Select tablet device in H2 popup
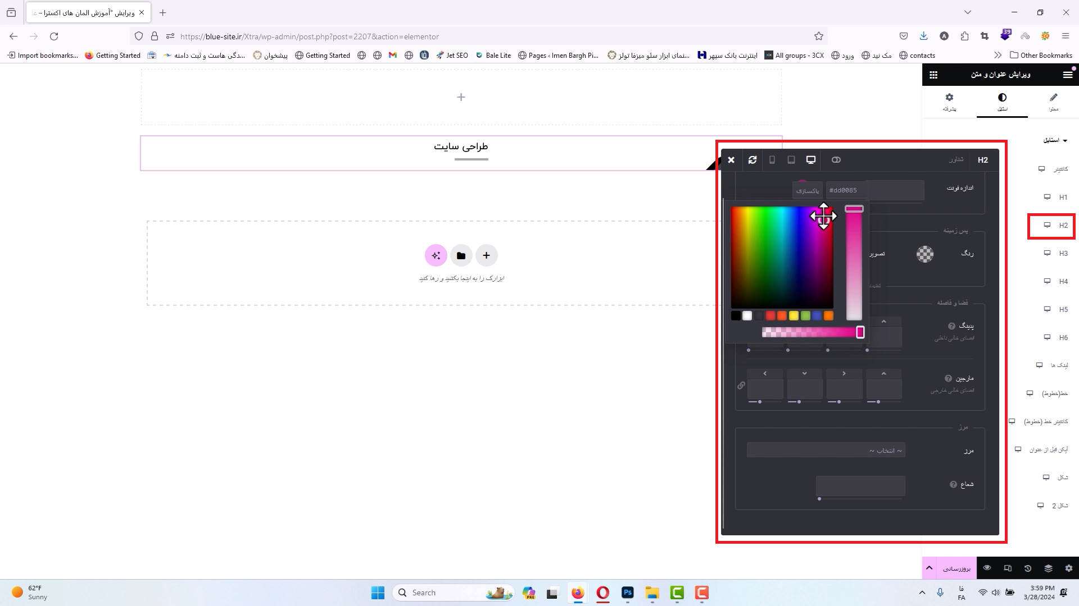Viewport: 1079px width, 606px height. [791, 160]
